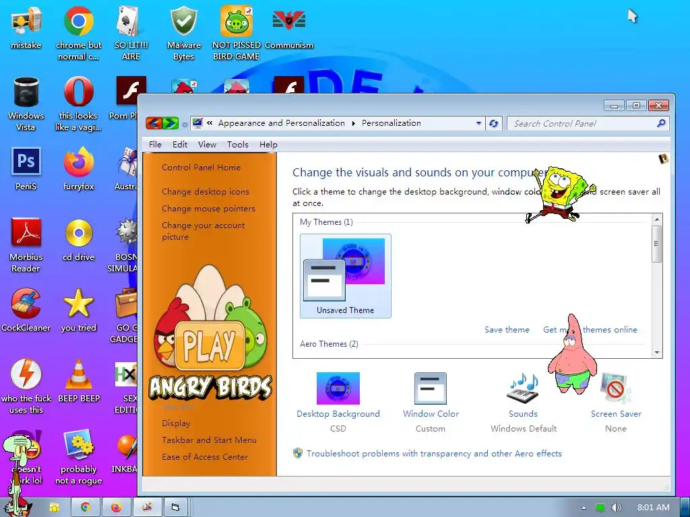Open the Opera icon labeled 'this looks like'
The image size is (690, 517).
[78, 104]
